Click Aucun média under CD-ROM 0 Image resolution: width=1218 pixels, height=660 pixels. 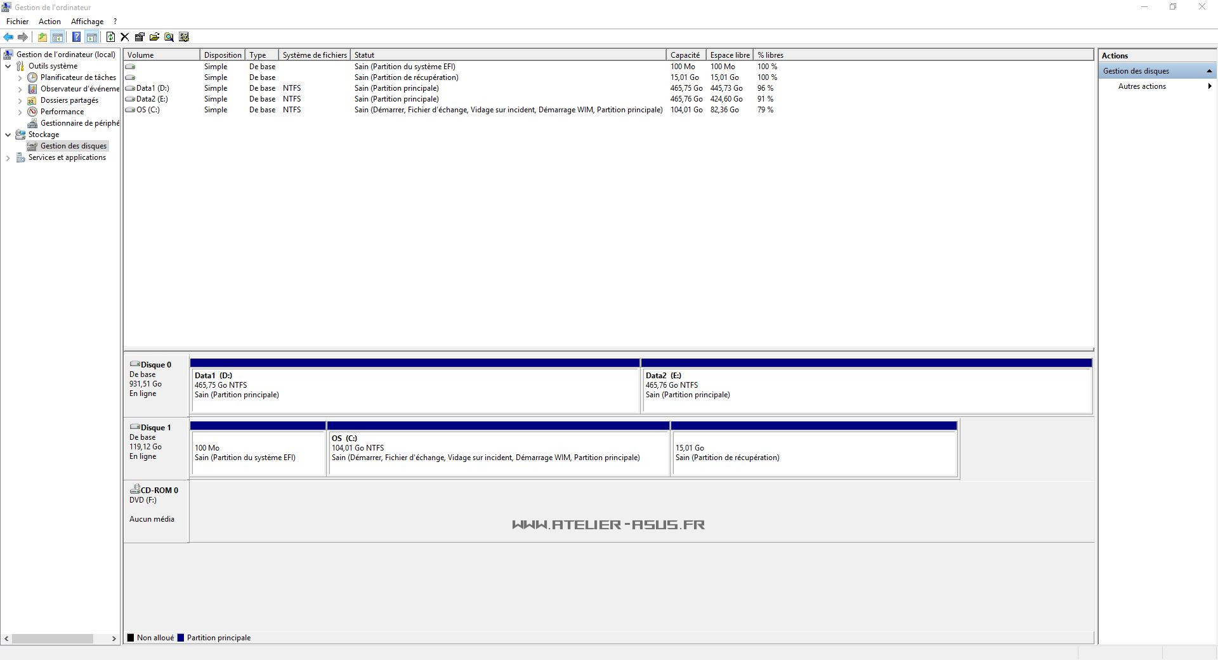pos(152,519)
